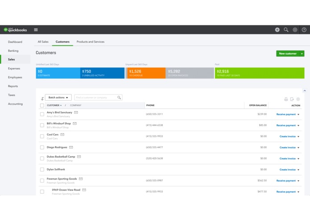Filter by the orange $1,526 Overdue bar
310x220 pixels.
tap(146, 73)
